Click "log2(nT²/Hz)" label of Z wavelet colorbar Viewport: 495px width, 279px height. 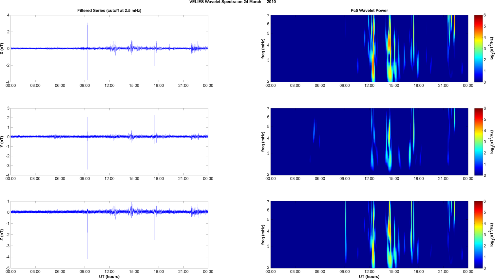(492, 235)
